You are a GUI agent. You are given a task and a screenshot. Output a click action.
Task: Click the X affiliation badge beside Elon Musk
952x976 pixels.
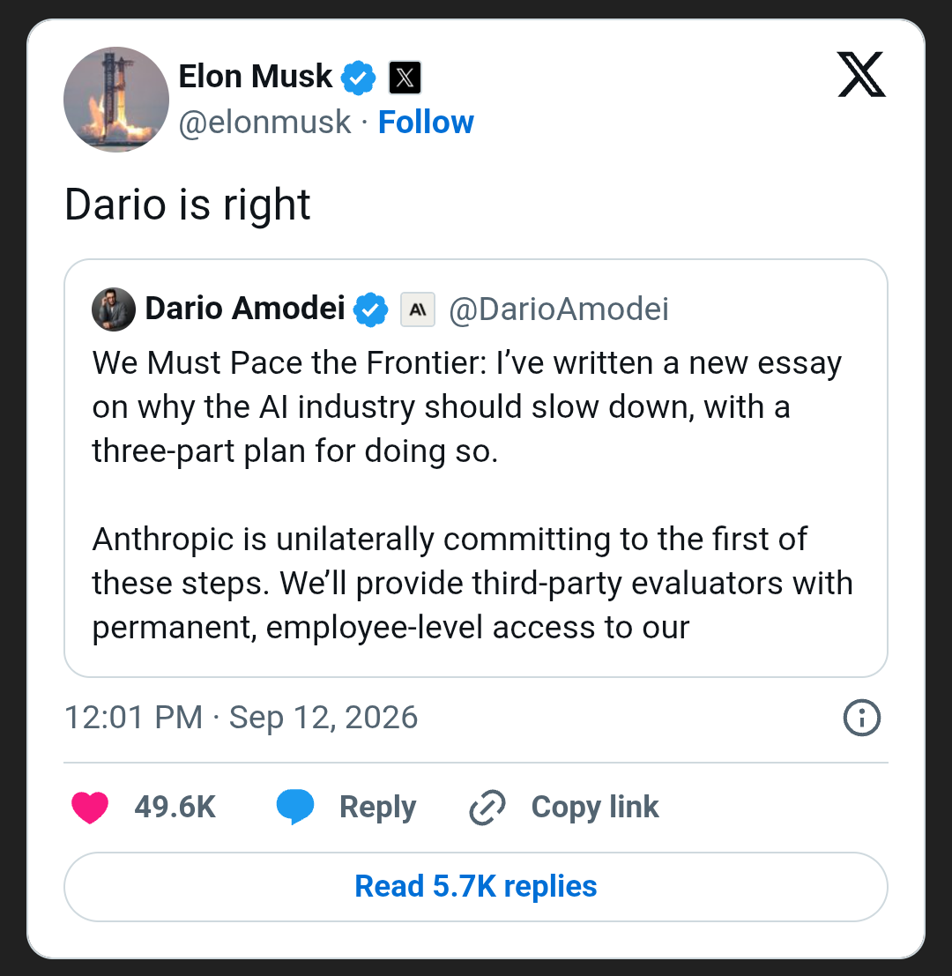pyautogui.click(x=405, y=78)
